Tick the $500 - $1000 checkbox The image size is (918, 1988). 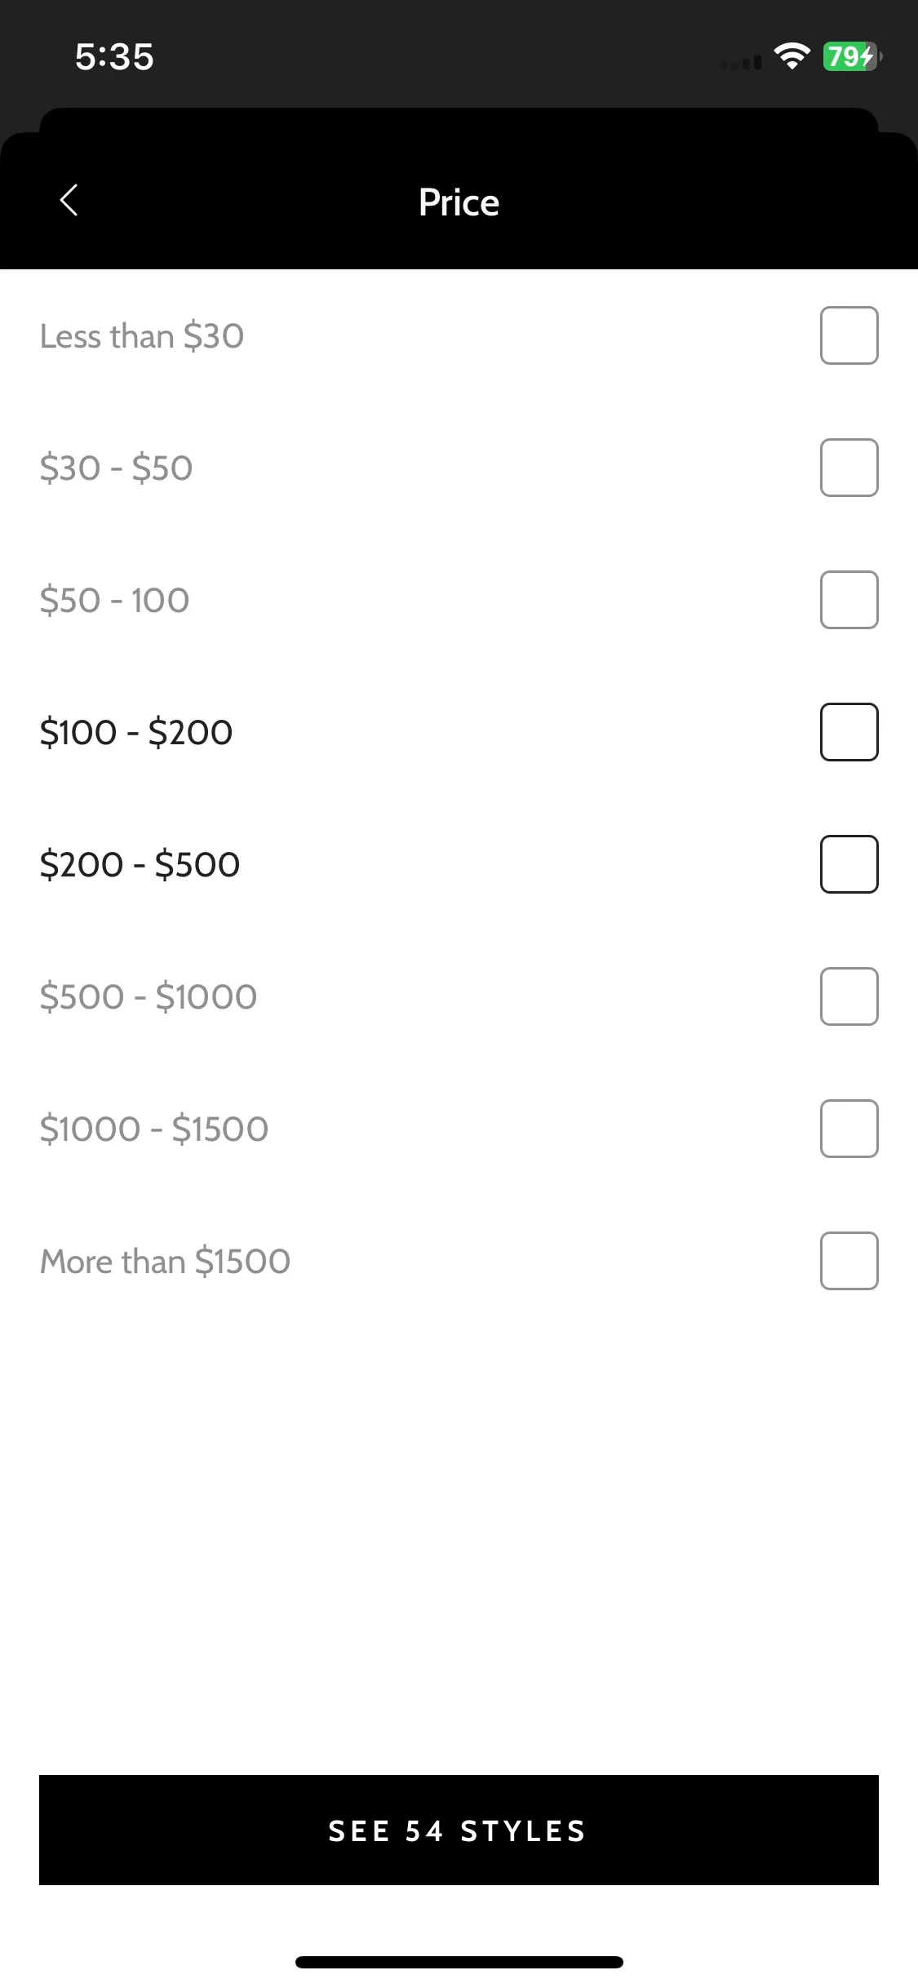(x=849, y=996)
